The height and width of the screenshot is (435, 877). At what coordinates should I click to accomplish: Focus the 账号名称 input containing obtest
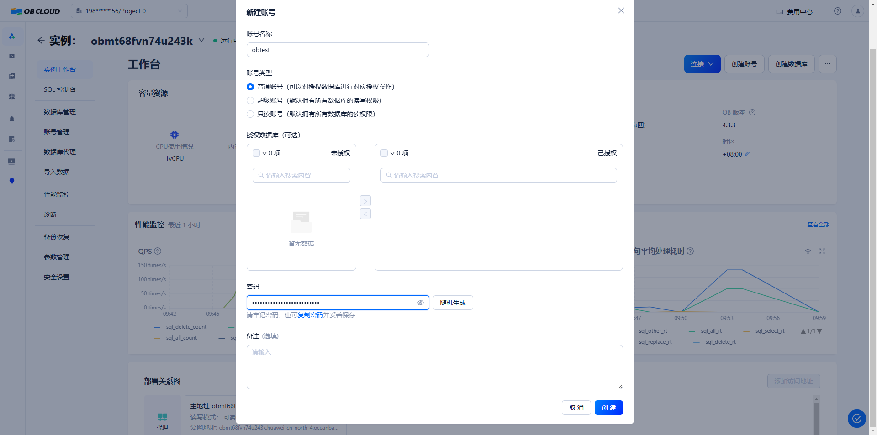(x=338, y=50)
